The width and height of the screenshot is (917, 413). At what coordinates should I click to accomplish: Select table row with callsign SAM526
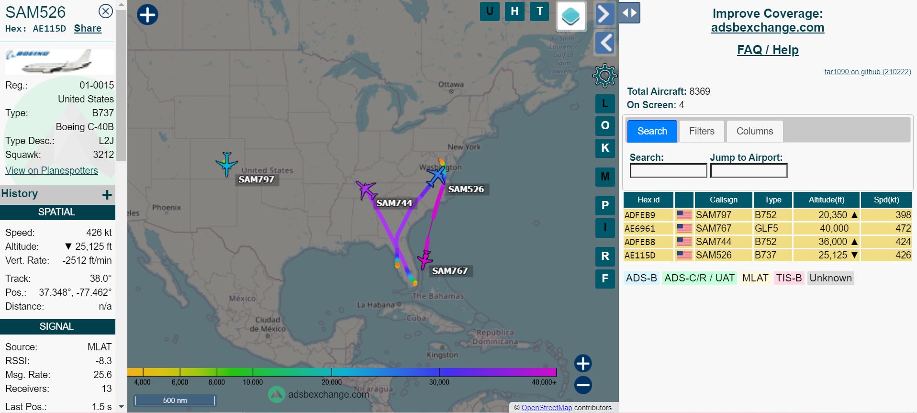point(768,255)
